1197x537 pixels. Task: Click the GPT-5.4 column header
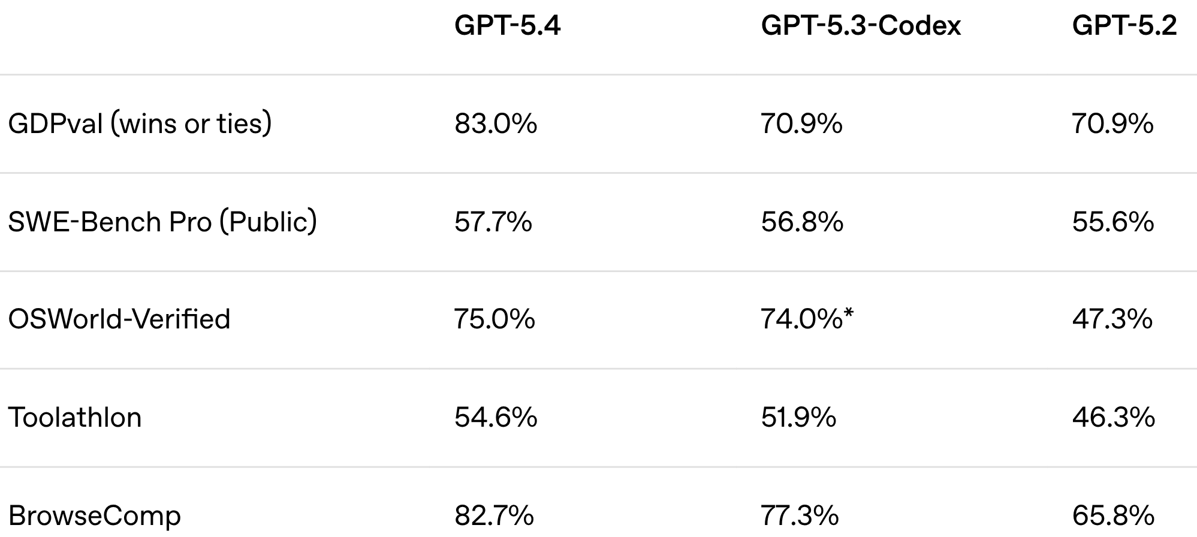coord(507,26)
